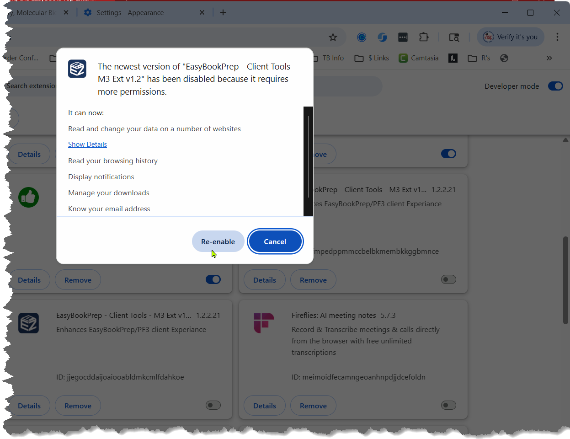Image resolution: width=570 pixels, height=439 pixels.
Task: Remove the EasyBookPrep jjegocdd extension
Action: click(x=78, y=406)
